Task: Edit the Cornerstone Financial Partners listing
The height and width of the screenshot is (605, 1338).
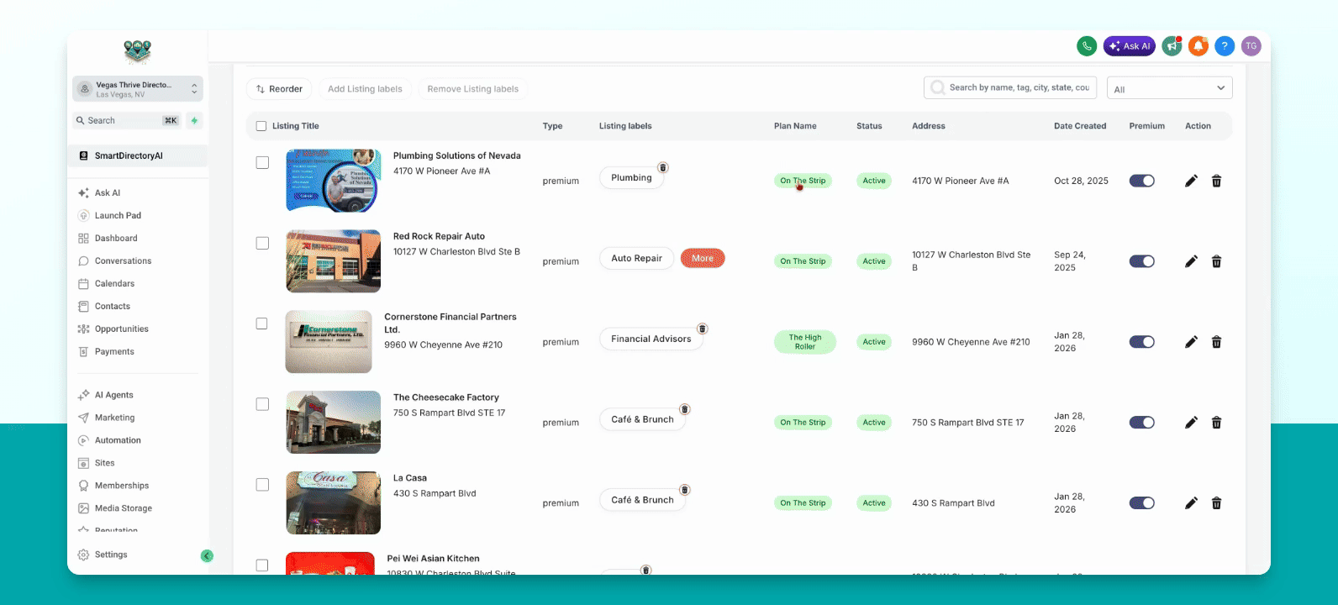Action: click(1191, 342)
